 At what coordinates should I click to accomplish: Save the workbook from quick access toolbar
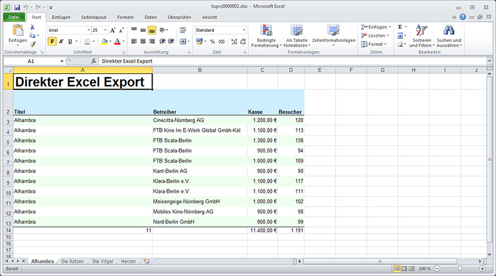pos(17,7)
